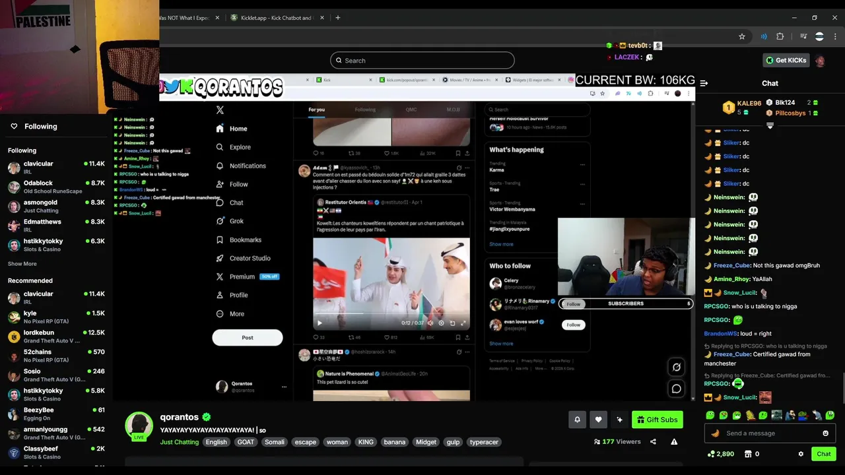Open the user avatar menu beside Get KICKs
The width and height of the screenshot is (845, 475).
pos(820,61)
